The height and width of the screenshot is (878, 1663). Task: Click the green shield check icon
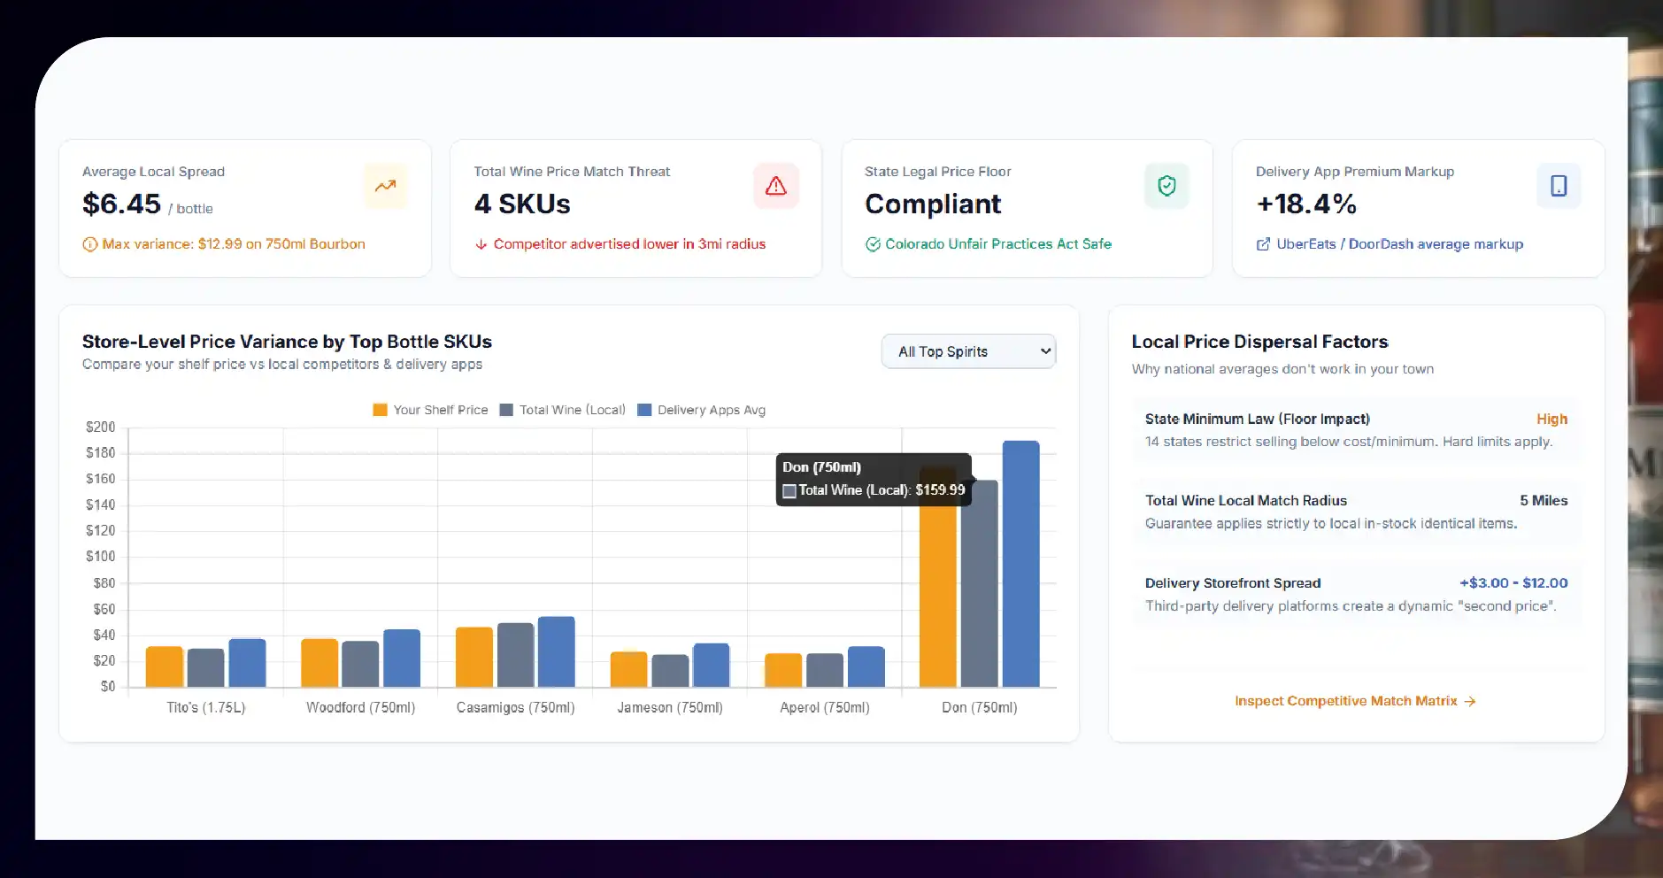coord(1166,186)
